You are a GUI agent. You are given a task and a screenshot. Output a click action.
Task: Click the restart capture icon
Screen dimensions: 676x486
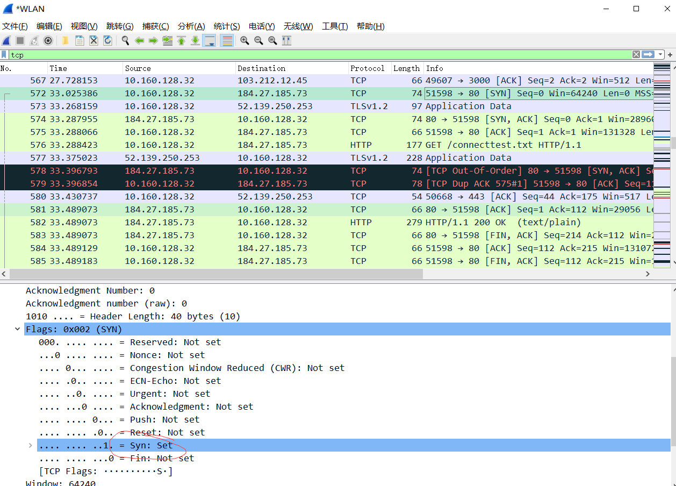coord(34,40)
